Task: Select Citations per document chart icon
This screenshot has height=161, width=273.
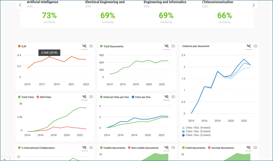Action: [248, 46]
